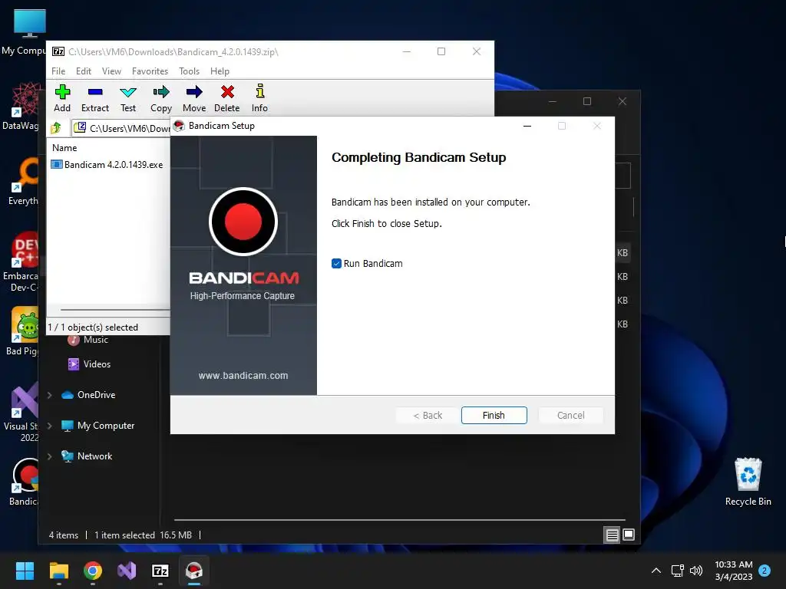Screen dimensions: 786x589
Task: Click the red Delete icon in 7-Zip
Action: pos(227,98)
